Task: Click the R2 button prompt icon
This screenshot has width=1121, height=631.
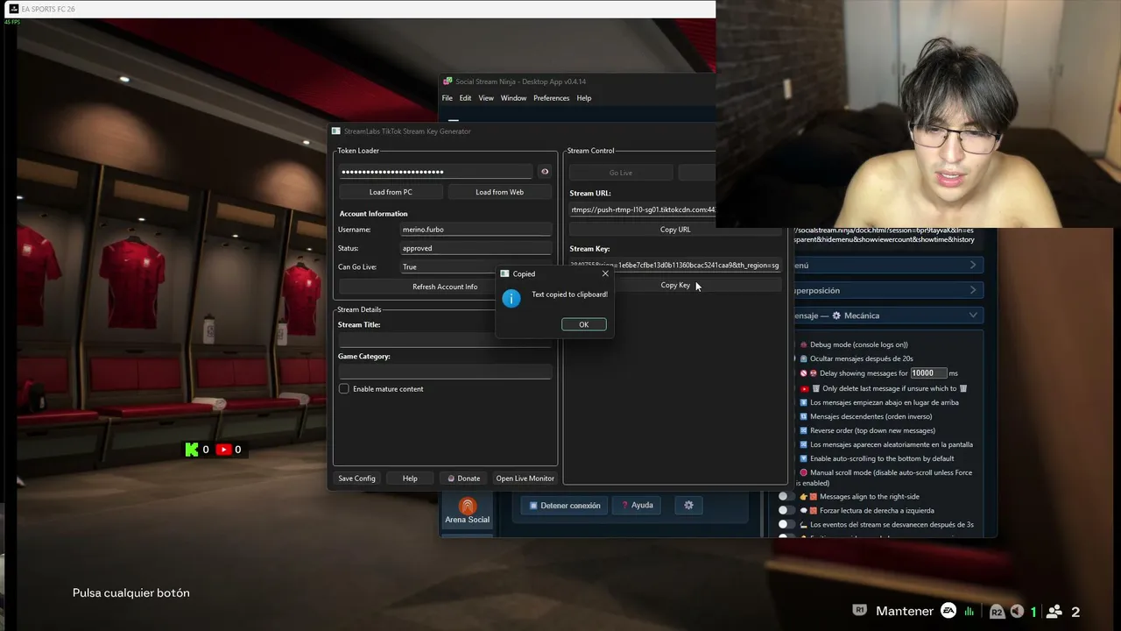Action: pos(997,612)
